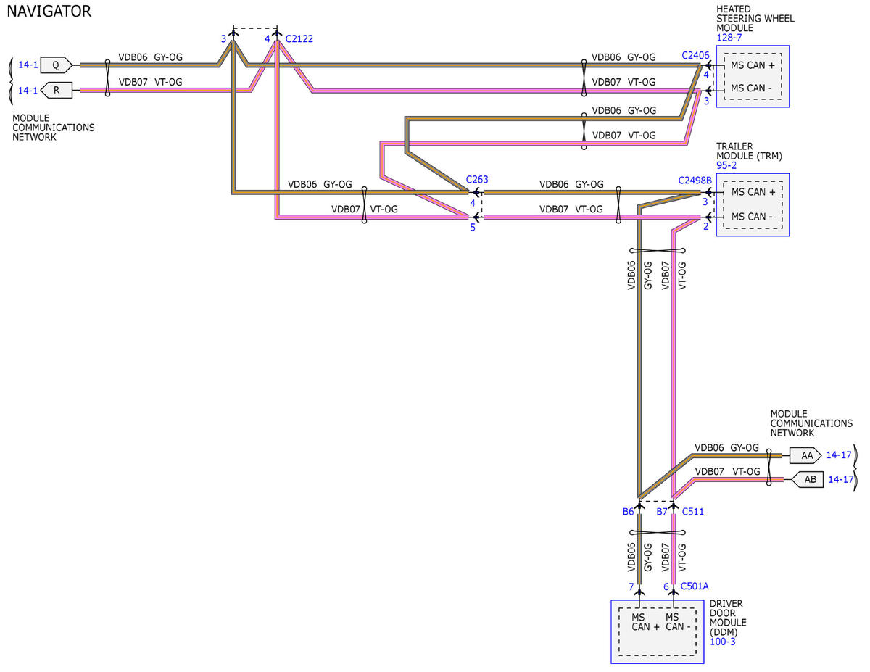870x672 pixels.
Task: Open connector C501A link
Action: pos(695,586)
